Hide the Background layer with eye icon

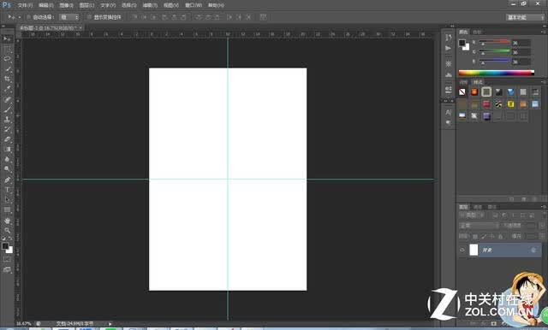462,250
